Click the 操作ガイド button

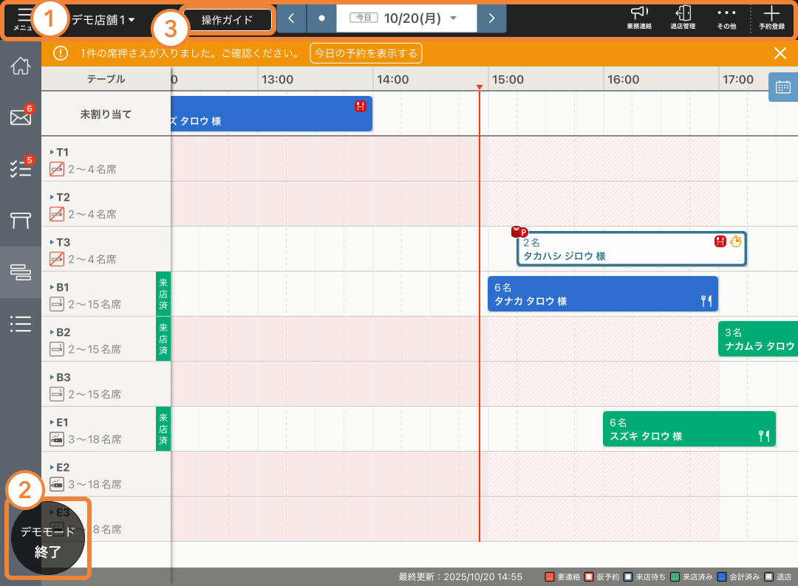click(x=227, y=20)
